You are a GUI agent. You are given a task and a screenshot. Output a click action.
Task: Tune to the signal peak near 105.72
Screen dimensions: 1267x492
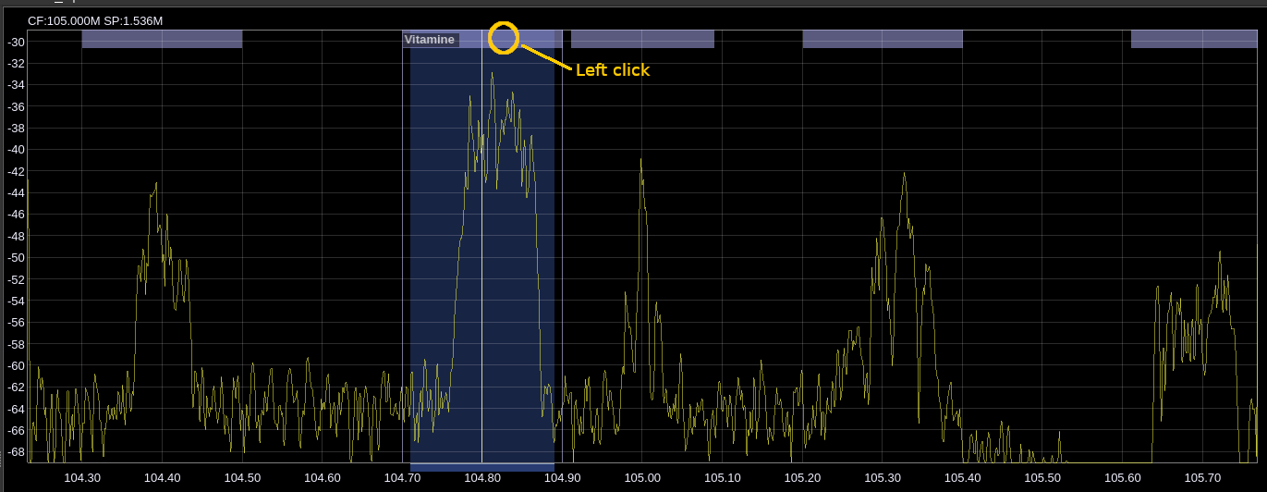click(x=1220, y=254)
